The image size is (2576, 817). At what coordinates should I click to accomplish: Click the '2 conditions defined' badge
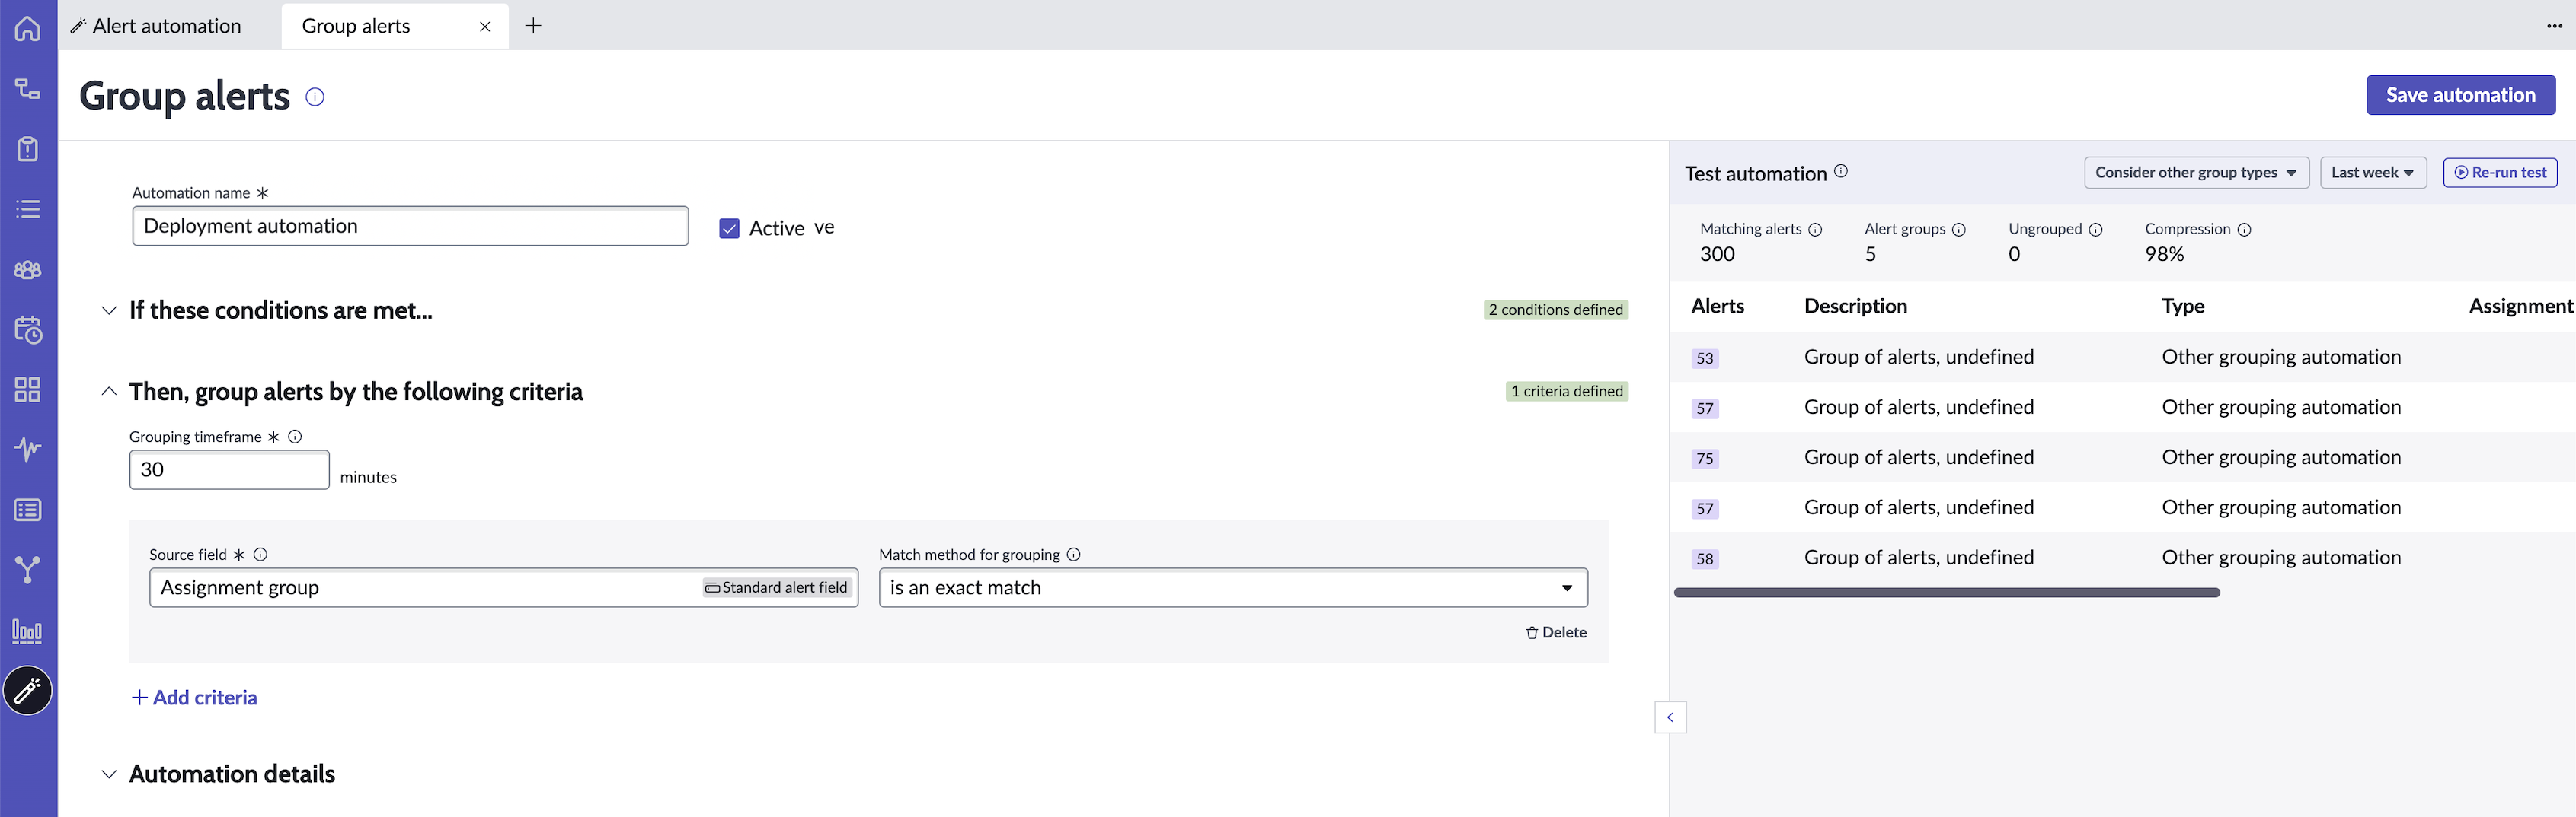tap(1555, 310)
